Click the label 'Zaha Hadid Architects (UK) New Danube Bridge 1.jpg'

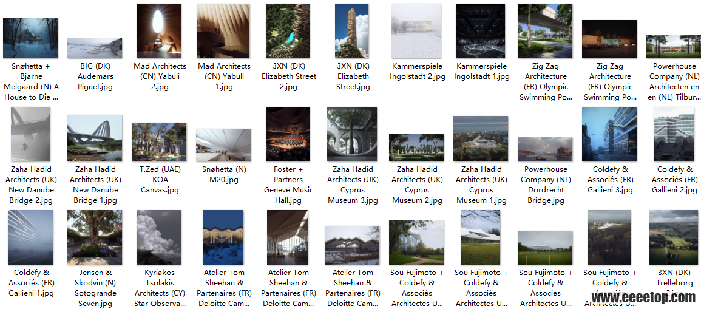pyautogui.click(x=95, y=185)
